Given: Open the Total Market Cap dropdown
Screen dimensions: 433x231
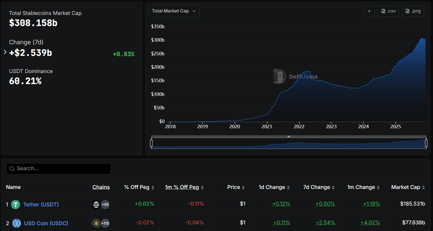Looking at the screenshot, I should 174,11.
